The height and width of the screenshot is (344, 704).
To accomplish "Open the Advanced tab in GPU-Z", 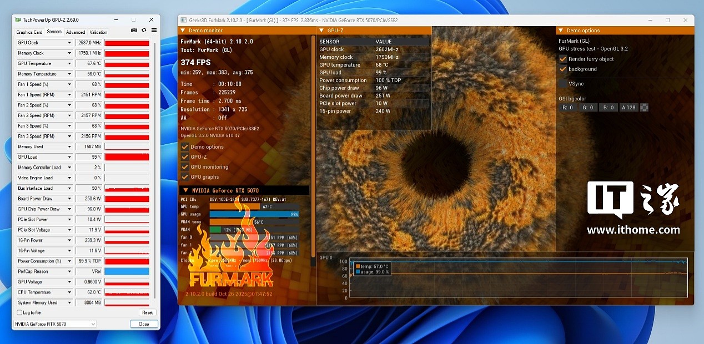I will coord(76,32).
